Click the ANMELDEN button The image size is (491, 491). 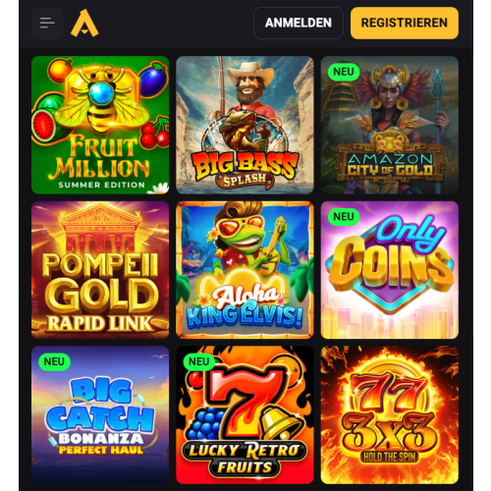point(299,23)
